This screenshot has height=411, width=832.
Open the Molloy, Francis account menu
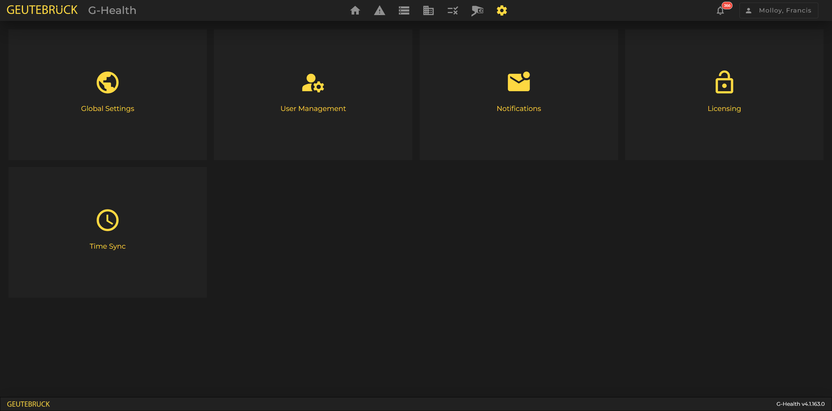point(779,10)
